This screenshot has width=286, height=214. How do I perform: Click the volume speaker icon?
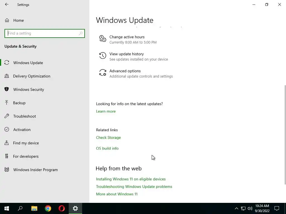[x=250, y=208]
